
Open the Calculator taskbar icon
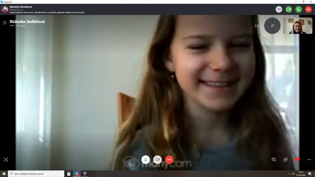pyautogui.click(x=69, y=174)
